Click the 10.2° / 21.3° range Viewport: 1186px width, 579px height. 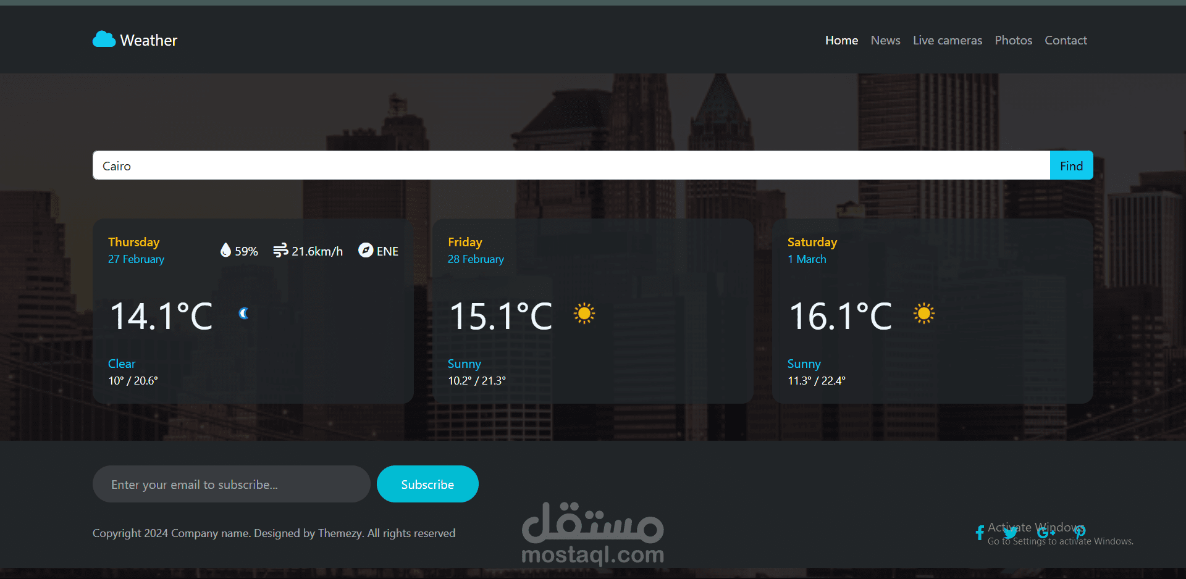tap(477, 381)
